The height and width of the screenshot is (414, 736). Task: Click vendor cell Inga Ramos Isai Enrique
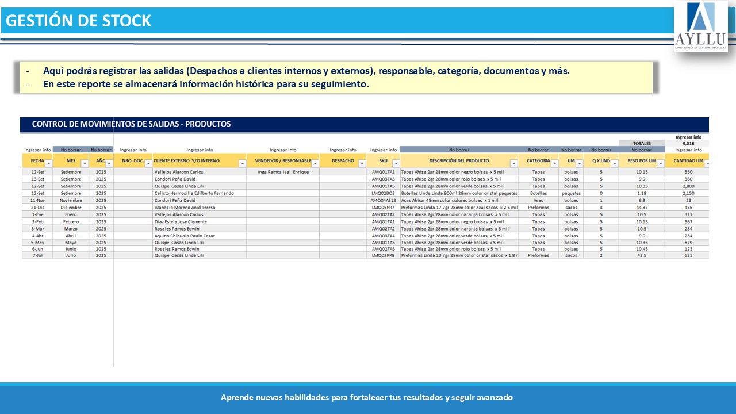(x=283, y=172)
